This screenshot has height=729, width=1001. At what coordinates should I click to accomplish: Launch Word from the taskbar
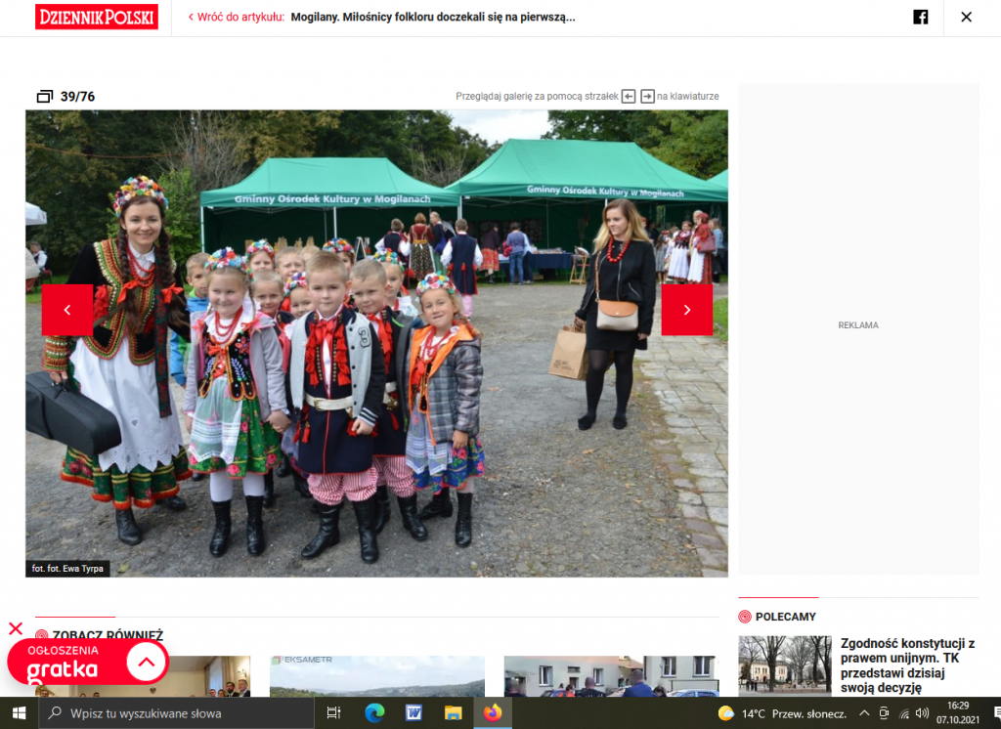pyautogui.click(x=413, y=713)
